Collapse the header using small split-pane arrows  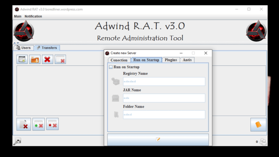click(15, 43)
